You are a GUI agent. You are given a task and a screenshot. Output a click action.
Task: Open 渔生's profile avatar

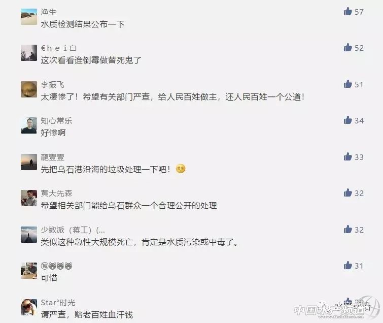point(29,17)
